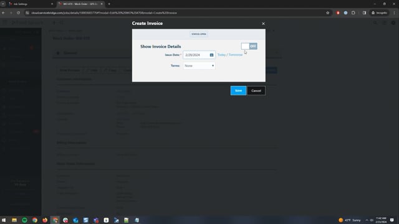Open the Windows Start menu
The image size is (399, 224).
pos(4,220)
